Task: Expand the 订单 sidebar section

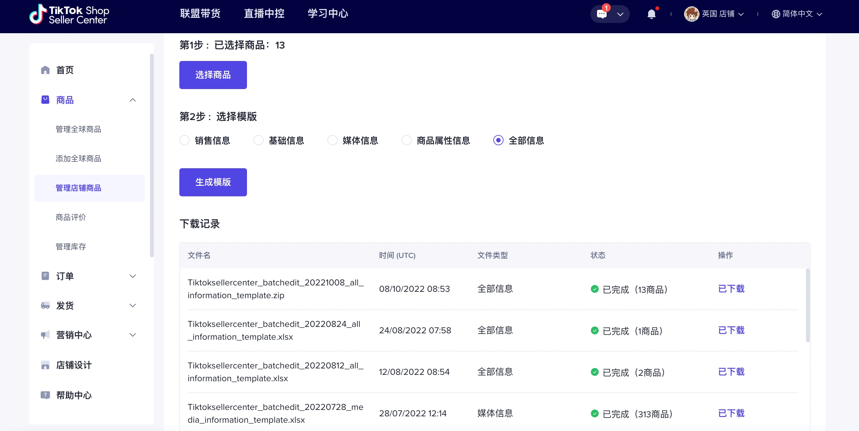Action: 133,276
